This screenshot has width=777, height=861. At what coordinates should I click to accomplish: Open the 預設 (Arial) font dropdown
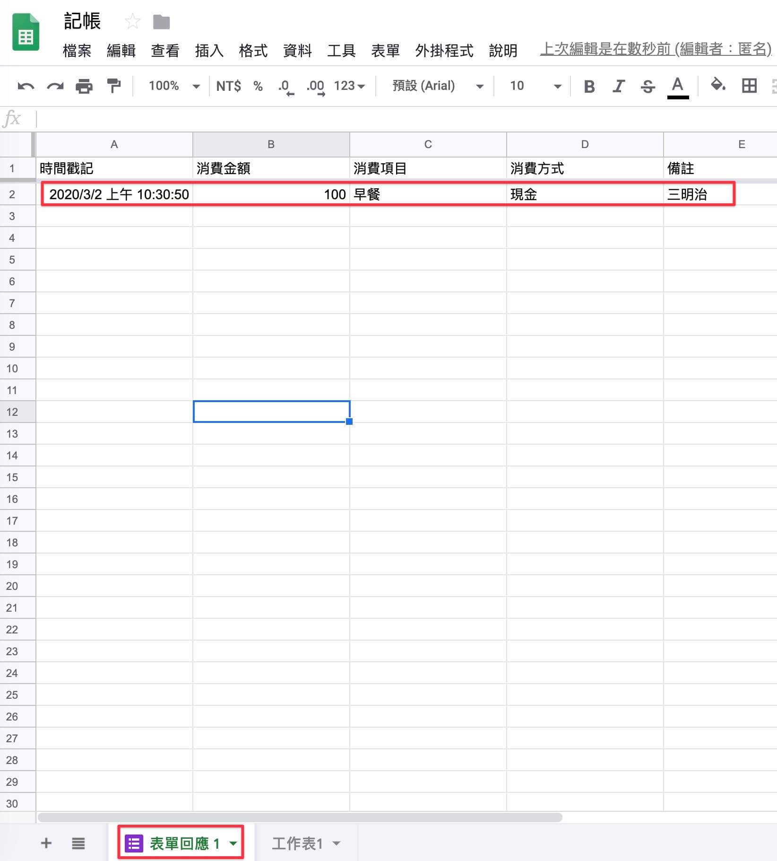(x=438, y=86)
